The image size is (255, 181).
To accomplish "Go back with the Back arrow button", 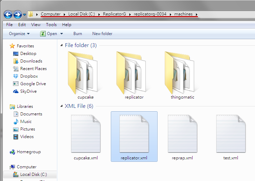I will coord(8,15).
